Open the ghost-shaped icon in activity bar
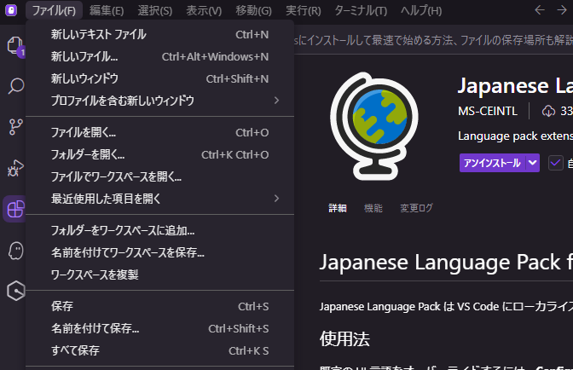 15,251
